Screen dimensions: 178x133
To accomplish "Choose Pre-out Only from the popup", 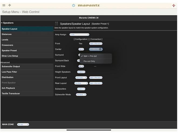I will 89,61.
